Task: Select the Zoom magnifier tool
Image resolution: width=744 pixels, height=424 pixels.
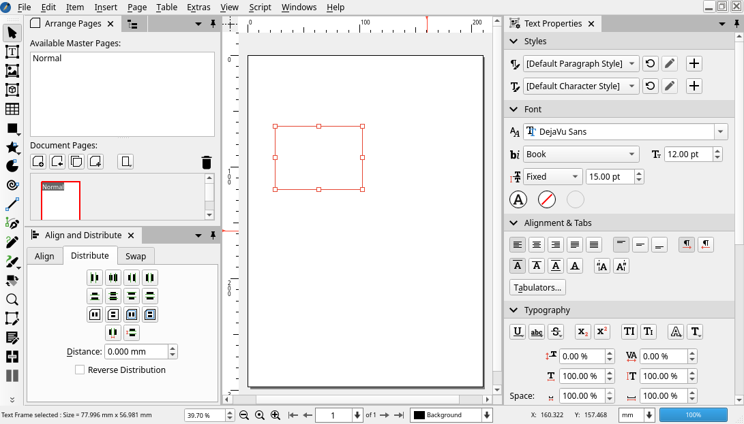Action: [12, 299]
